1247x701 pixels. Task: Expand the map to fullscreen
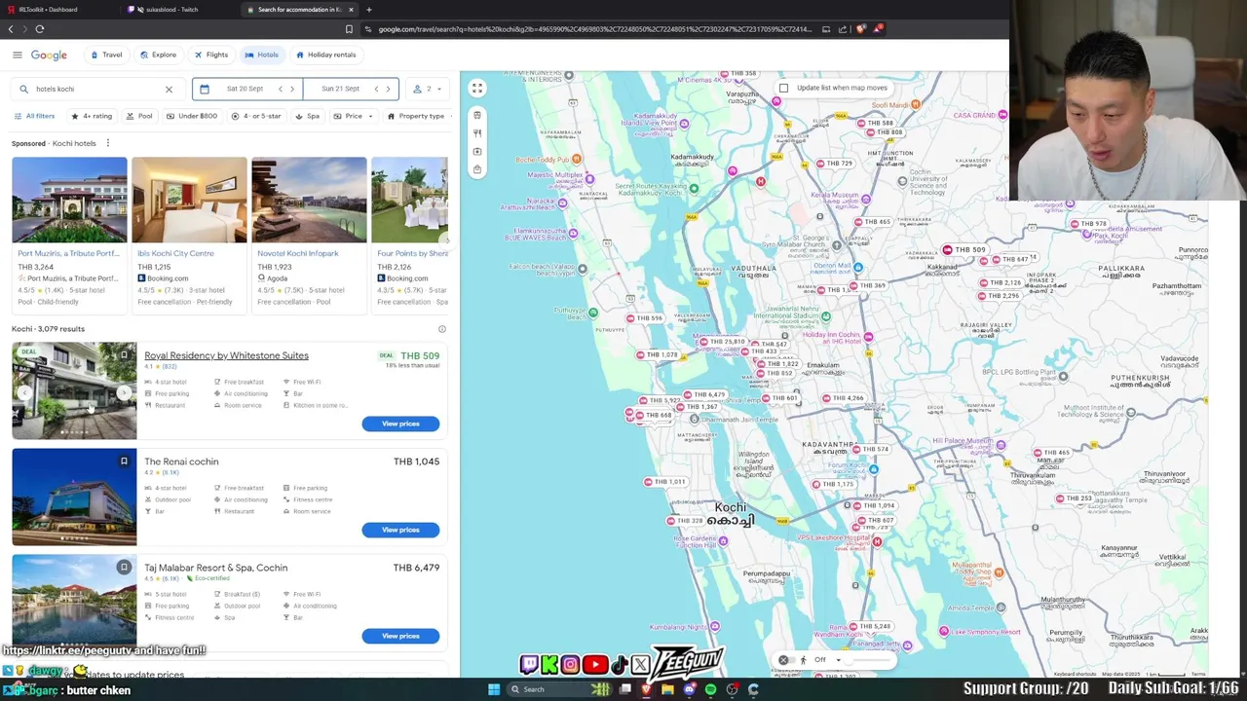click(477, 89)
